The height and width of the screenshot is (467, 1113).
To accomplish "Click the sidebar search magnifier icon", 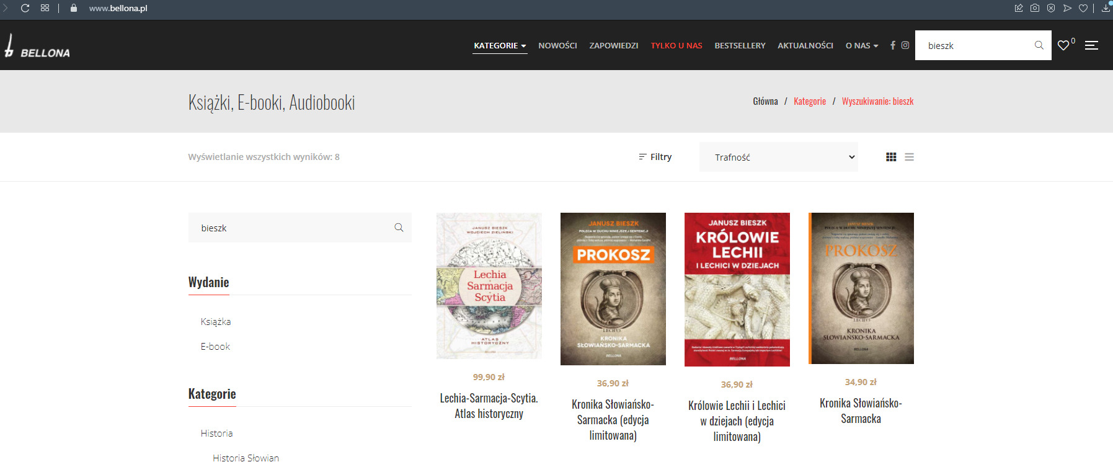I will [x=399, y=228].
